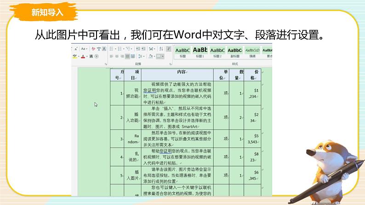Open the Bullets dropdown arrow
The image size is (365, 205).
(x=115, y=49)
